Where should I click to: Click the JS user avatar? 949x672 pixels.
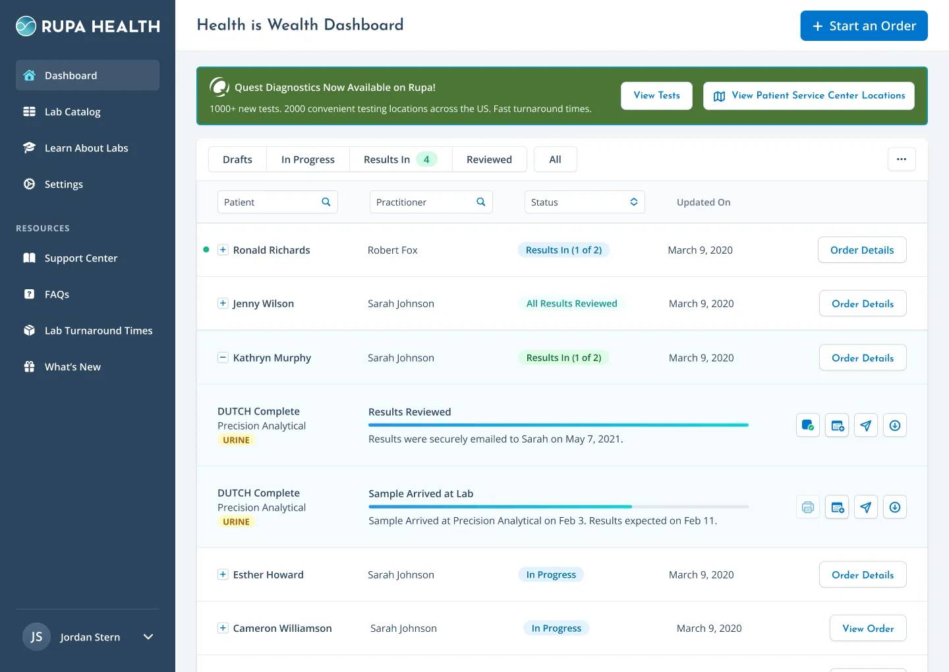click(36, 636)
